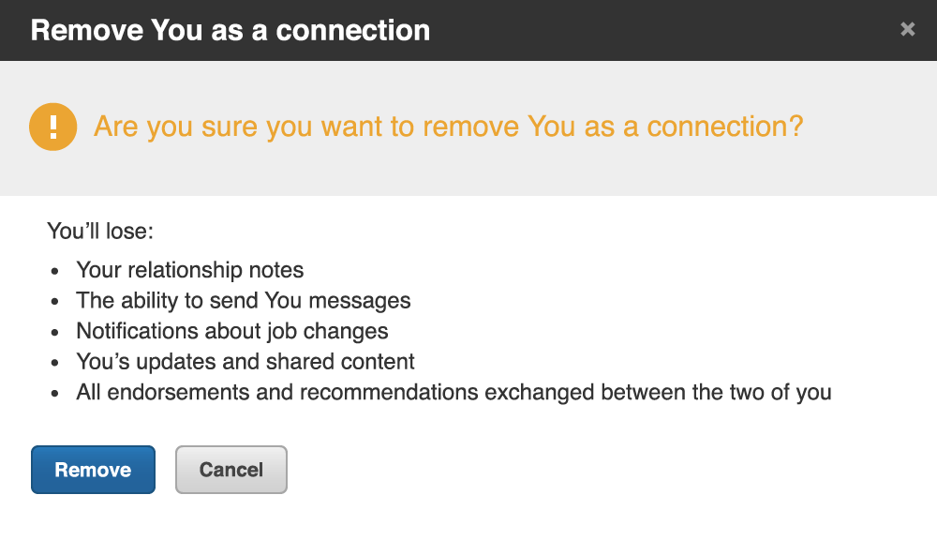Click the "You'll lose:" heading

click(99, 231)
